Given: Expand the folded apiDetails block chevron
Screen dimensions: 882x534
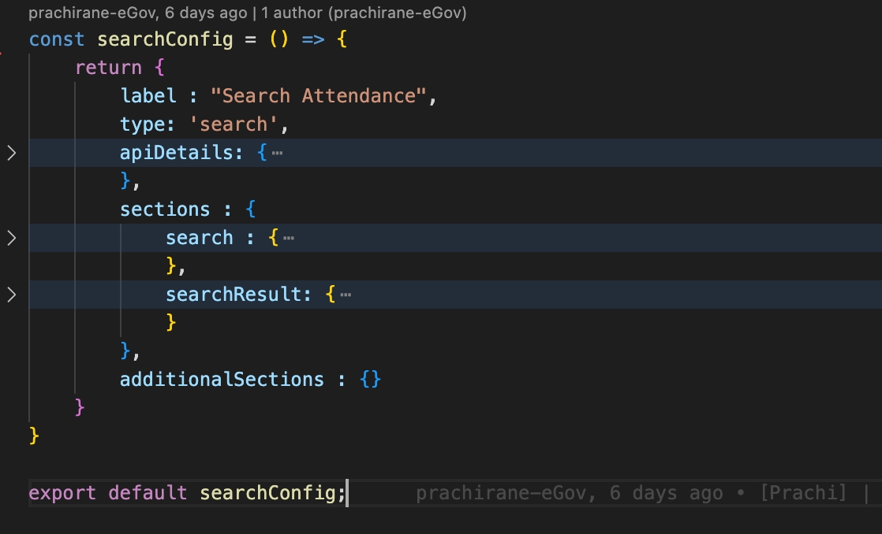Looking at the screenshot, I should [11, 153].
